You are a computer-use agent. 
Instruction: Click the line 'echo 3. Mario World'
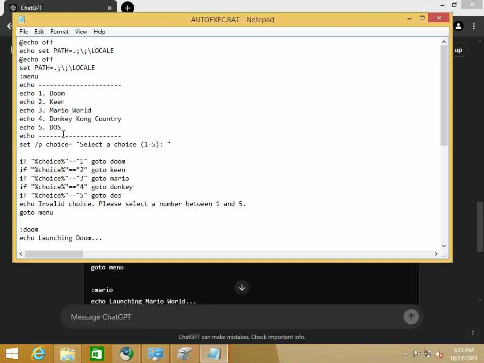click(55, 110)
